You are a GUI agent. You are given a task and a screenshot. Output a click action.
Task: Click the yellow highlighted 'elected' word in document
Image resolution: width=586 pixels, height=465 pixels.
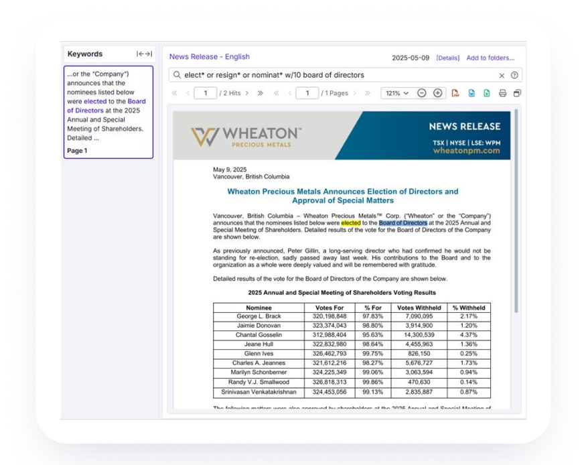(351, 222)
